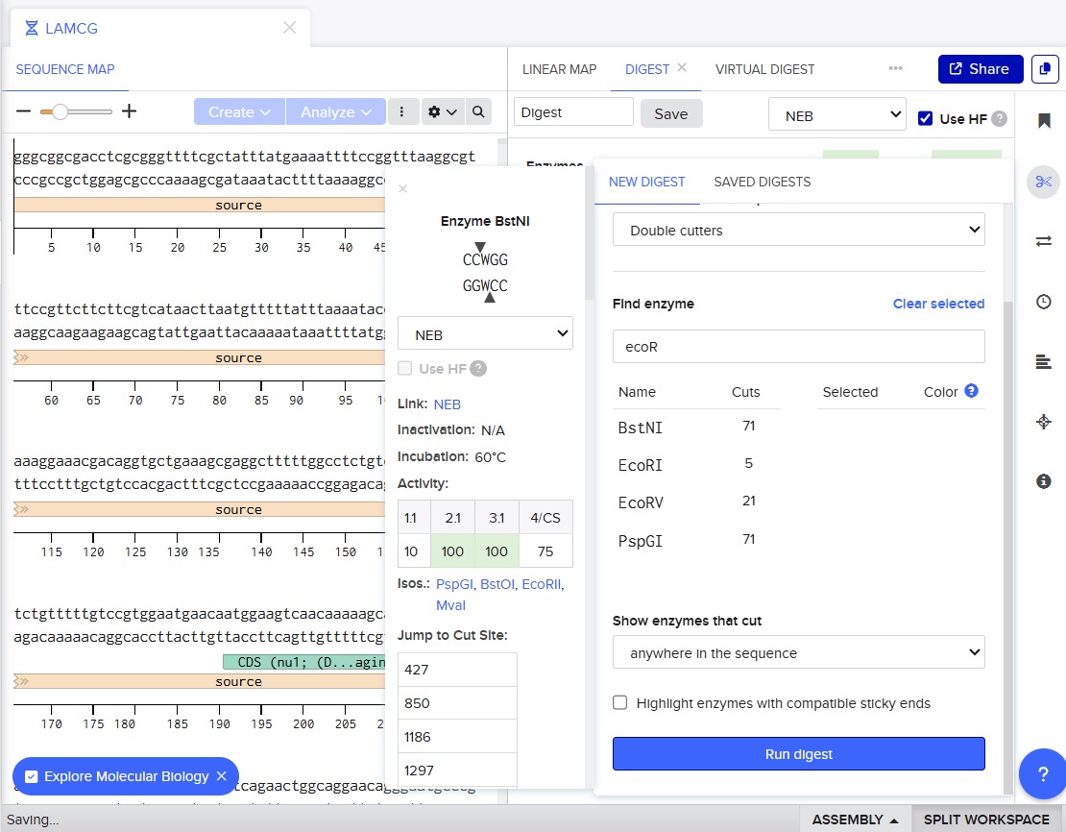1066x832 pixels.
Task: Click the Clear selected link
Action: (x=937, y=304)
